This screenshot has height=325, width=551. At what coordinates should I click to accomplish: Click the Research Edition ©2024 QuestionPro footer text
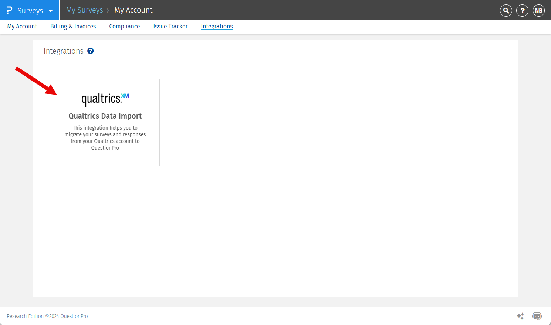tap(47, 316)
